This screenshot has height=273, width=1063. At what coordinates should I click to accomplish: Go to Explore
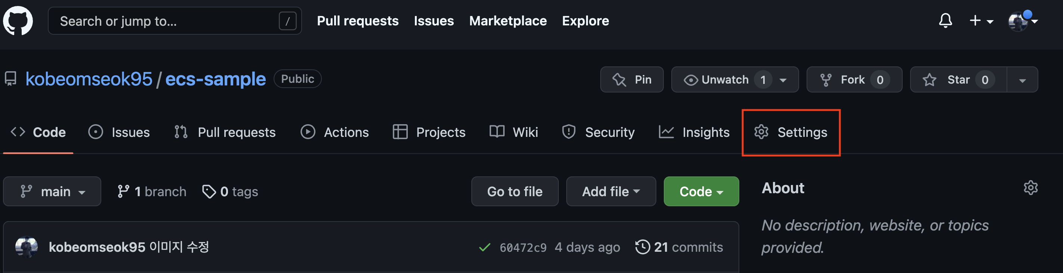[585, 21]
